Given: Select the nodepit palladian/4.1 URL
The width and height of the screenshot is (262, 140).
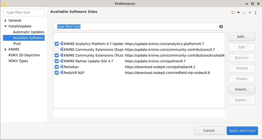Looking at the screenshot, I should pos(160,67).
